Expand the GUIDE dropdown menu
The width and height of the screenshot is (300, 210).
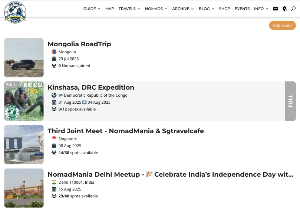point(92,9)
